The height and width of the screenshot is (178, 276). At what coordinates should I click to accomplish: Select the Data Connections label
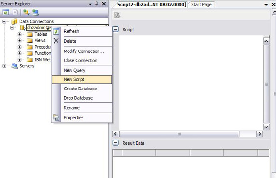pos(37,22)
